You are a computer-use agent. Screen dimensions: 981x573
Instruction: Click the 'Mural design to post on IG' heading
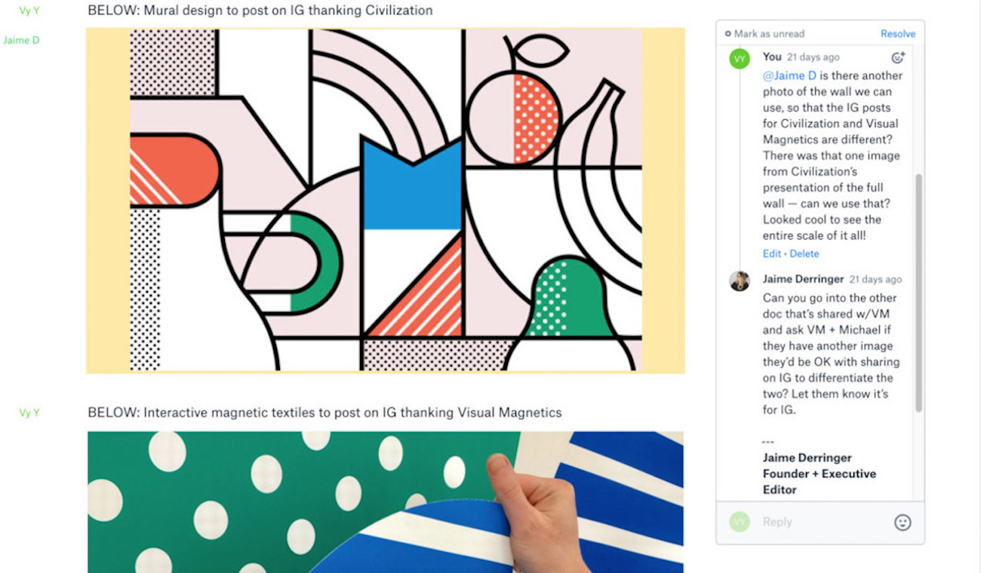[260, 11]
